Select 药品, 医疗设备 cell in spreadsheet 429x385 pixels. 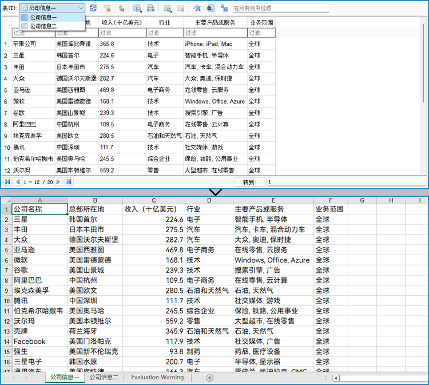click(x=273, y=352)
